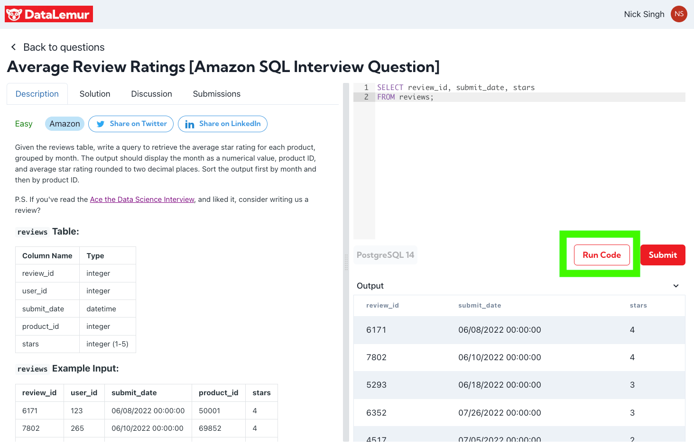Open the PostgreSQL 14 language selector
The height and width of the screenshot is (445, 694).
pyautogui.click(x=385, y=255)
